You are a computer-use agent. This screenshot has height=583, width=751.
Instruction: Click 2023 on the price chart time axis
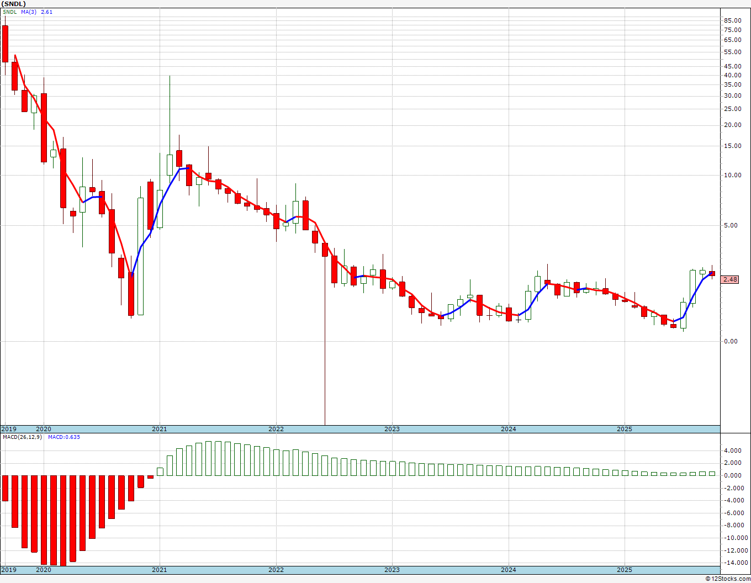point(392,429)
